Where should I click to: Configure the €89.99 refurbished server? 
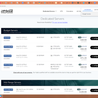pyautogui.click(x=94, y=66)
